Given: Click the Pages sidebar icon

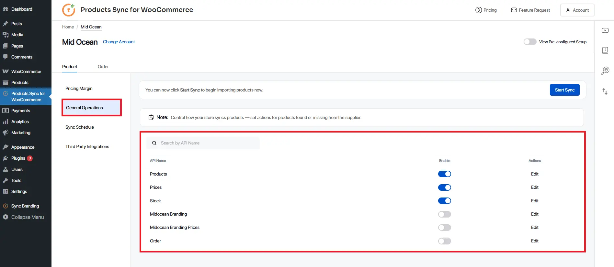Looking at the screenshot, I should 6,46.
